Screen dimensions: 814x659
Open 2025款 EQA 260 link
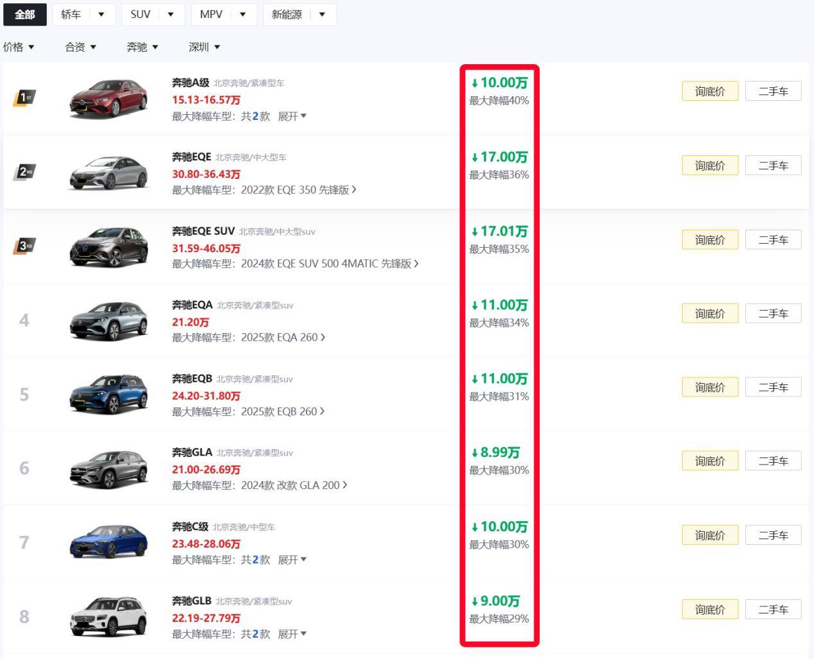point(283,338)
